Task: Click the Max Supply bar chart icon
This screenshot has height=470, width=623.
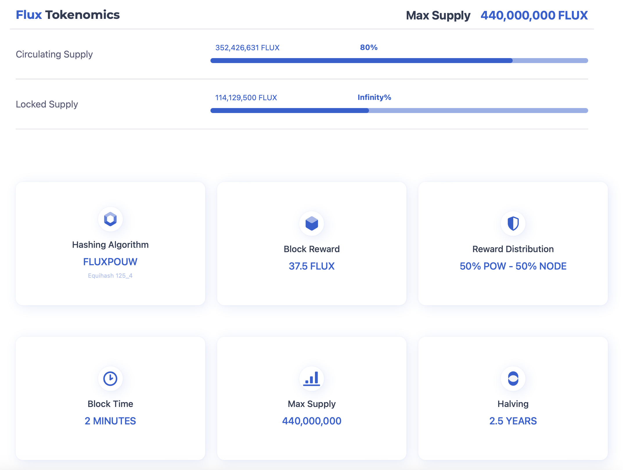Action: [311, 378]
